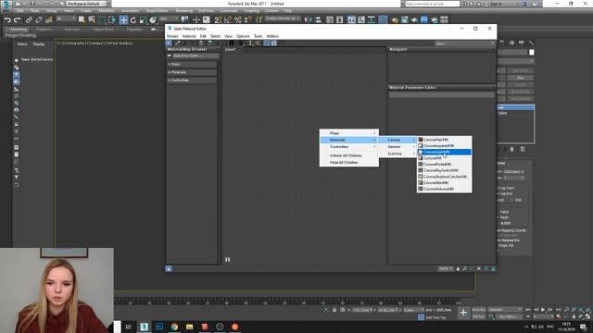The width and height of the screenshot is (593, 333).
Task: Expand the Maps group in Material/Map Browser
Action: tap(192, 64)
